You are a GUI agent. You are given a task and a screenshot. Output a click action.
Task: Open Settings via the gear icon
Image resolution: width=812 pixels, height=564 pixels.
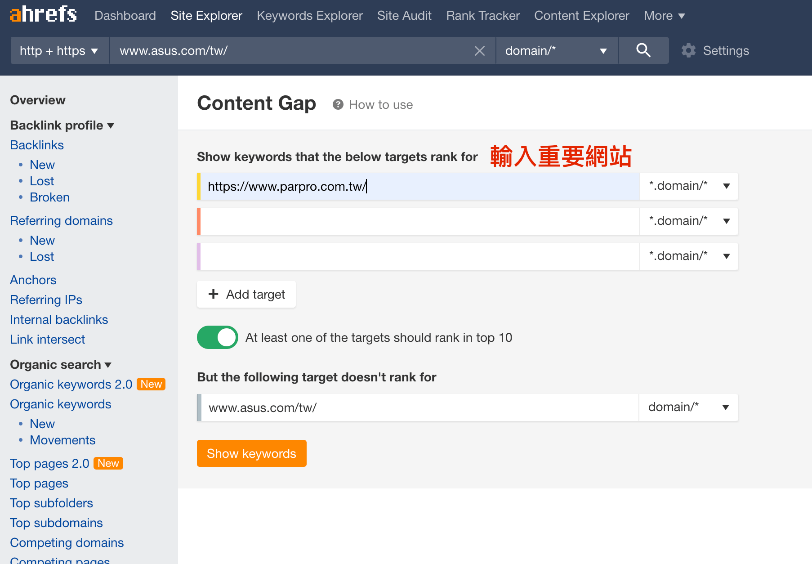(x=688, y=50)
